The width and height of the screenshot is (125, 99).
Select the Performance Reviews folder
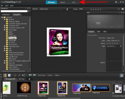[x=16, y=53]
